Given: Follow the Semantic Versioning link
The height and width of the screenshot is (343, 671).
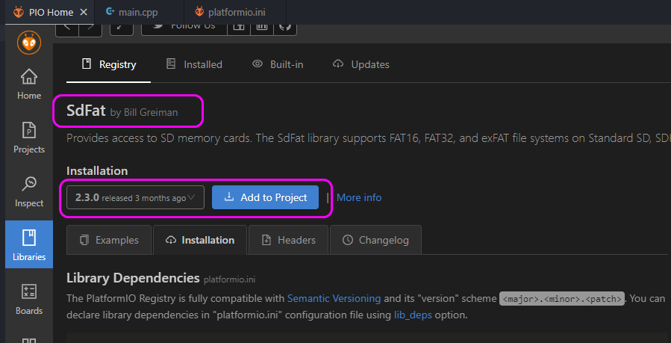Looking at the screenshot, I should point(334,298).
